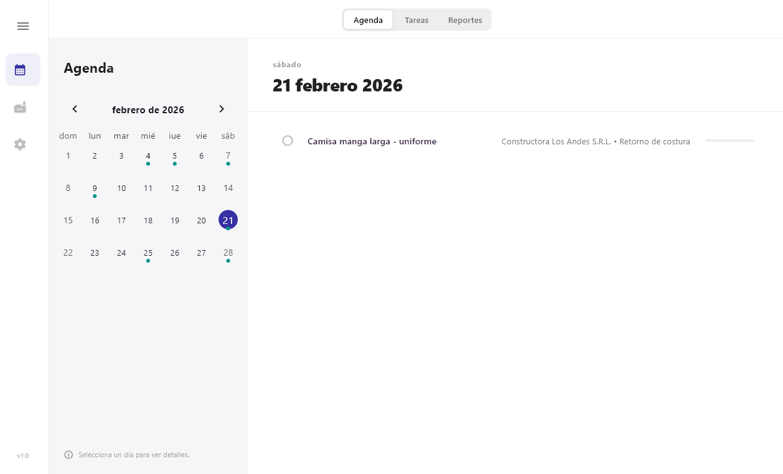Select February 25 with event dot

point(148,253)
